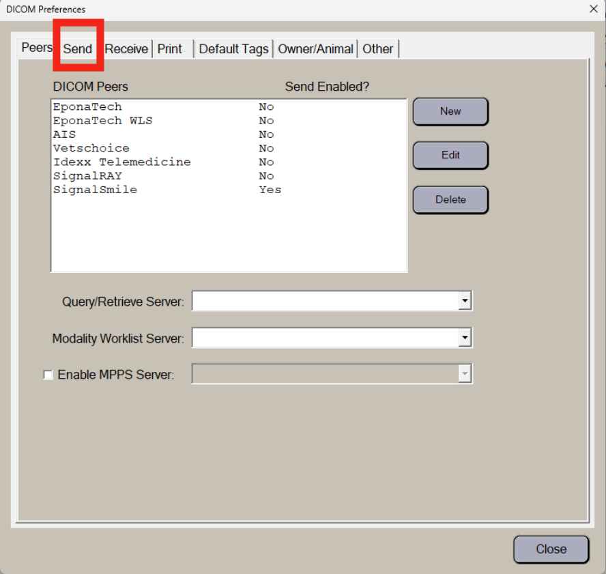Image resolution: width=606 pixels, height=574 pixels.
Task: Enable the MPPS Server checkbox
Action: point(48,375)
